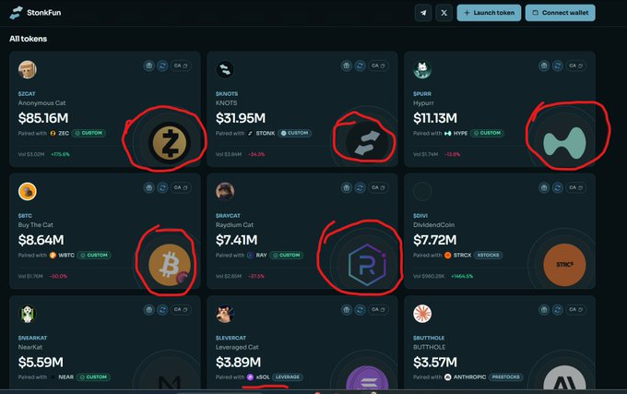
Task: Click the swap icon on $BTC card
Action: click(162, 187)
